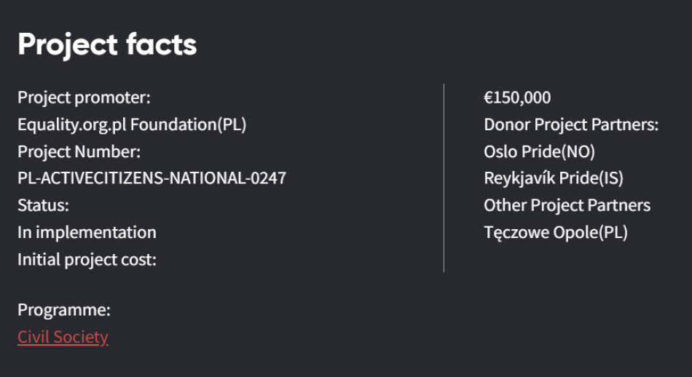Click the Project Number label

[79, 151]
